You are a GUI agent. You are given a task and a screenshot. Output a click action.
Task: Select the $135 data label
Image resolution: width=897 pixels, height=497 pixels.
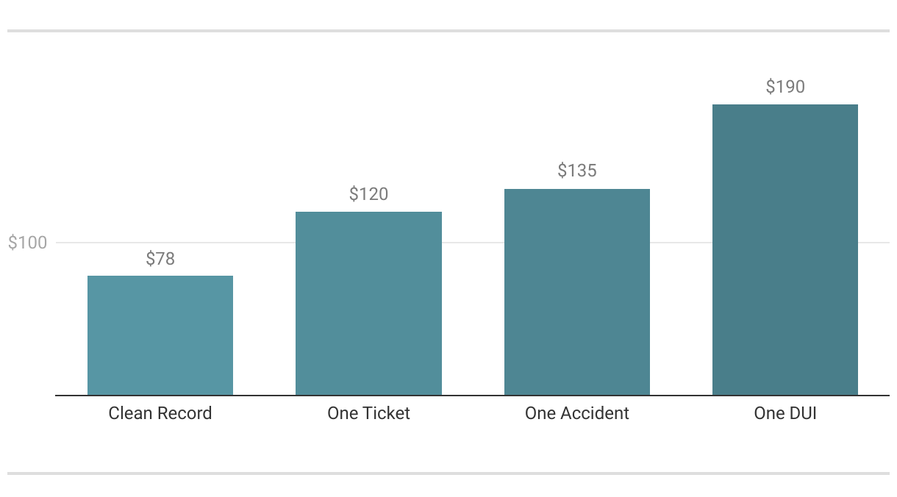point(577,171)
